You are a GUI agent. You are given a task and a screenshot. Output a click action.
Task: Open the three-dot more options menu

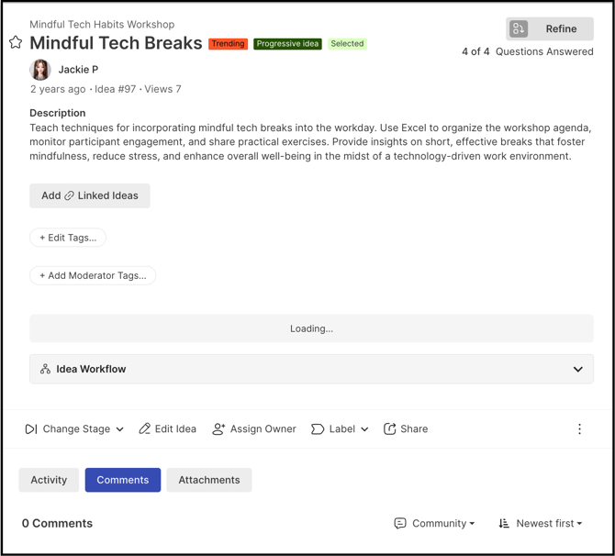tap(579, 429)
